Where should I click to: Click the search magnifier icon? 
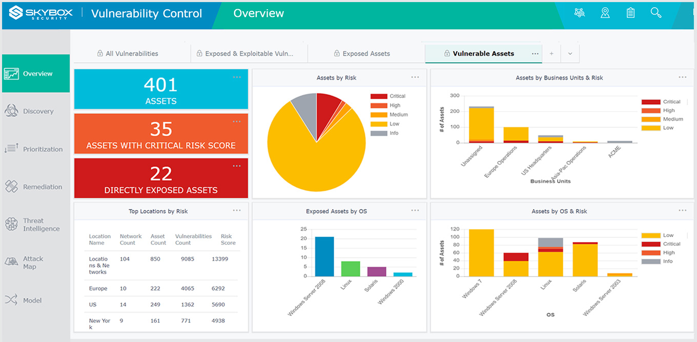click(656, 13)
